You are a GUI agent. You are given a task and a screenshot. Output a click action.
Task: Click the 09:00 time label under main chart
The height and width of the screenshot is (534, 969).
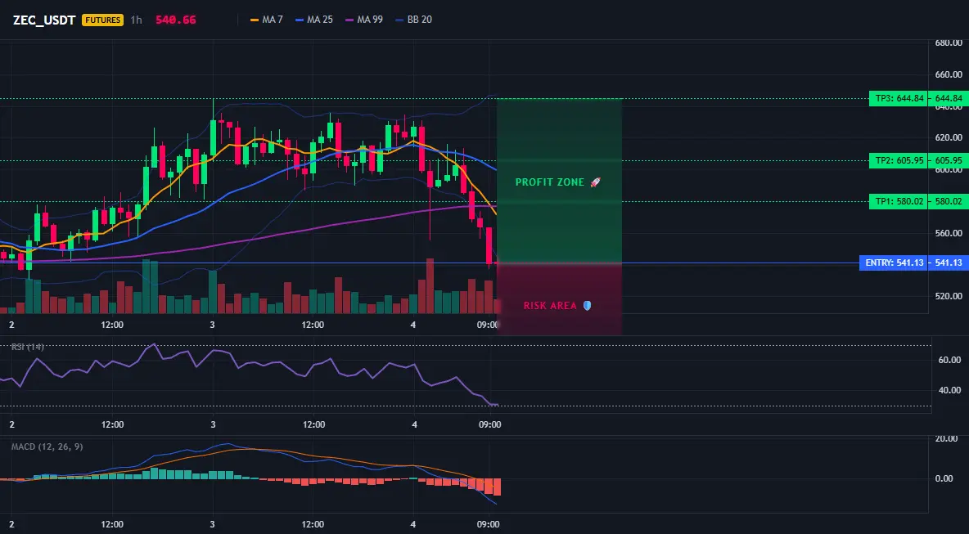point(489,325)
